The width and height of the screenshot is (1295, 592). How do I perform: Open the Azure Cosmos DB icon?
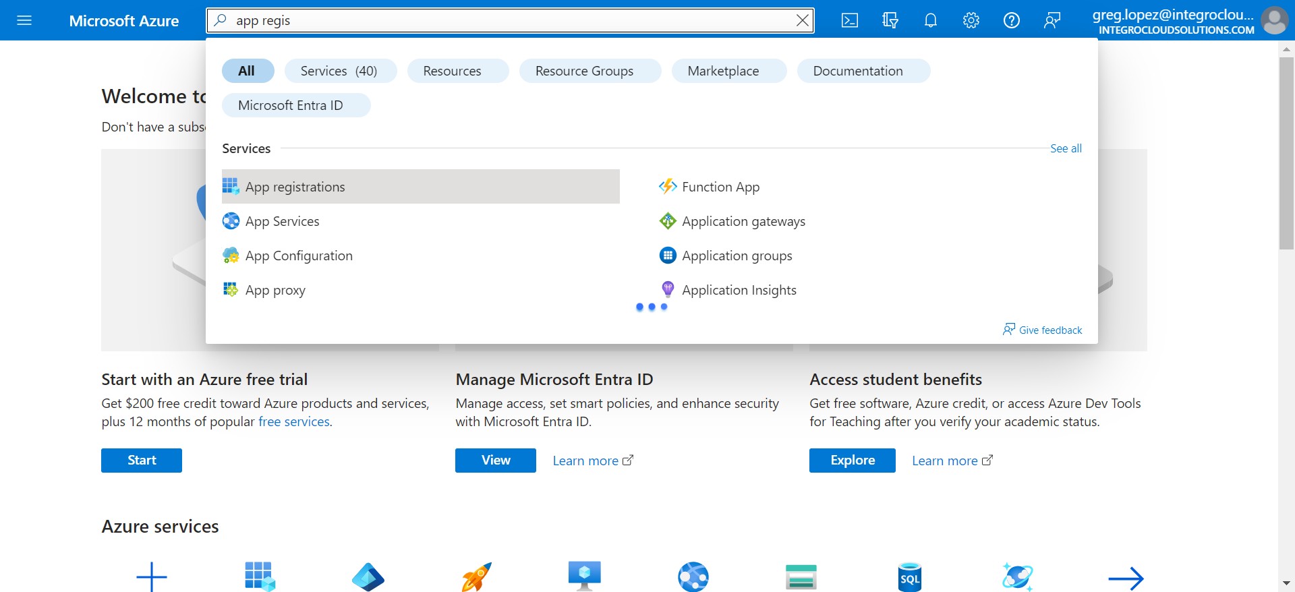pos(1018,577)
